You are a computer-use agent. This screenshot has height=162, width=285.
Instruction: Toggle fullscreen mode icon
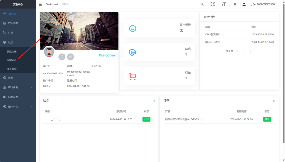pyautogui.click(x=213, y=4)
